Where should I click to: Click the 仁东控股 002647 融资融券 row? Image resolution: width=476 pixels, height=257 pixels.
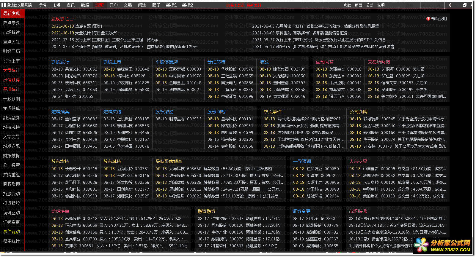239,218
